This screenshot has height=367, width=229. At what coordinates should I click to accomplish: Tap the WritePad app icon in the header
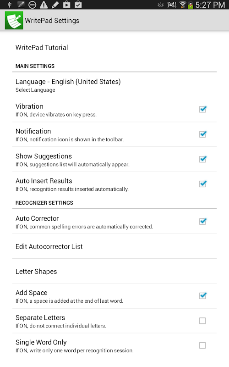[14, 20]
